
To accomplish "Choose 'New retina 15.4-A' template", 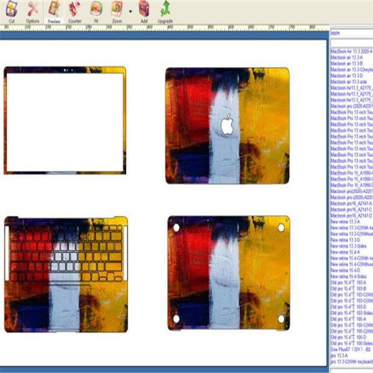I will [x=345, y=252].
